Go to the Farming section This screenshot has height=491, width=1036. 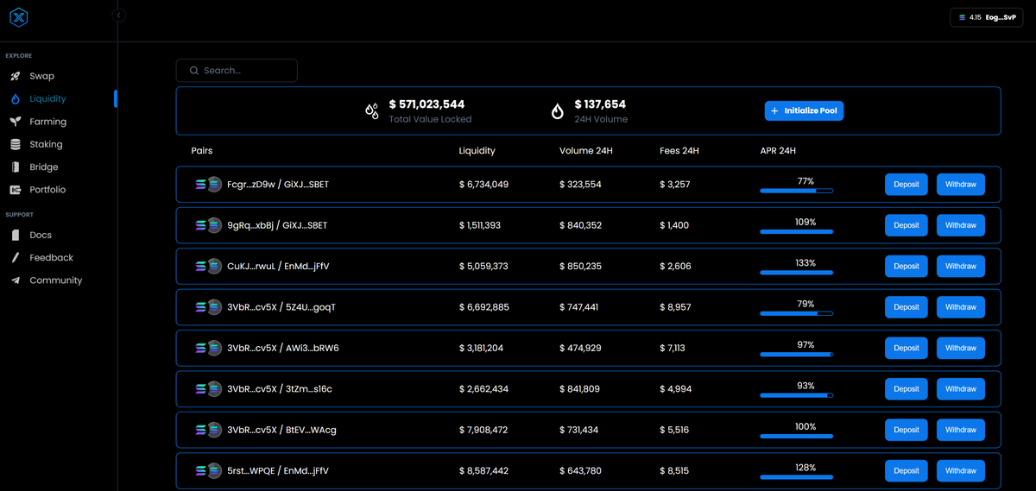coord(47,122)
